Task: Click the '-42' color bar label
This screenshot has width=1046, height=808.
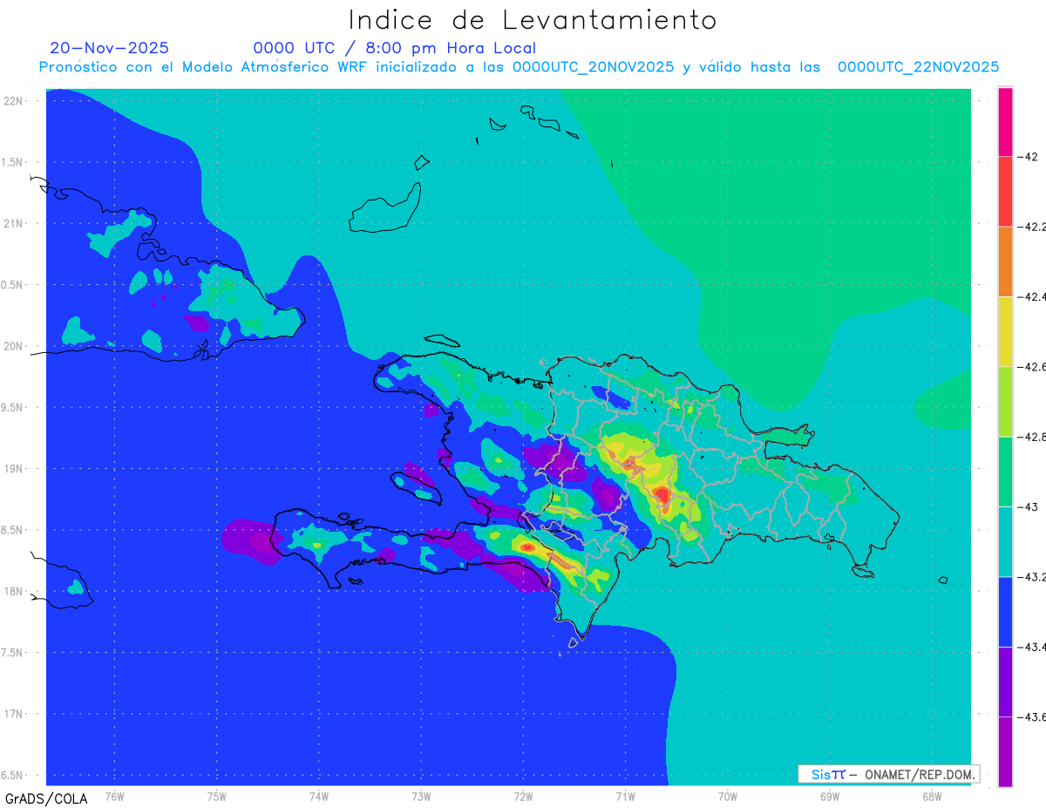Action: (x=1029, y=157)
